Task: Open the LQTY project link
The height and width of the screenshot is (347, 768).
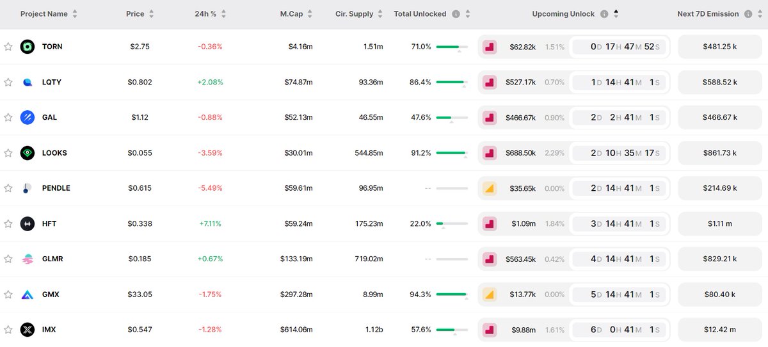Action: (x=52, y=82)
